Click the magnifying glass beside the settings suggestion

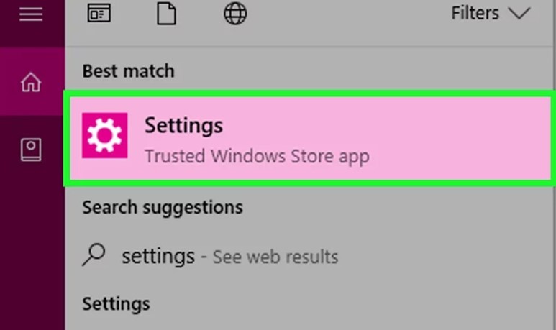click(x=95, y=255)
